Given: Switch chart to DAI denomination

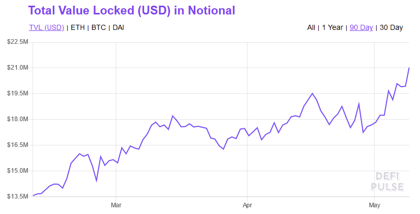Looking at the screenshot, I should pyautogui.click(x=118, y=27).
